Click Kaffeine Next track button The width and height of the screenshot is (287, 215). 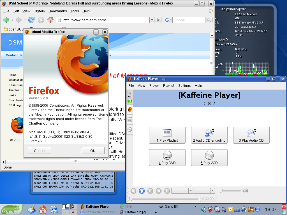tap(167, 191)
